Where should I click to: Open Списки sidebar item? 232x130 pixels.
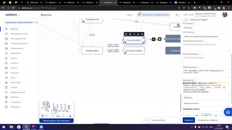pyautogui.click(x=14, y=68)
